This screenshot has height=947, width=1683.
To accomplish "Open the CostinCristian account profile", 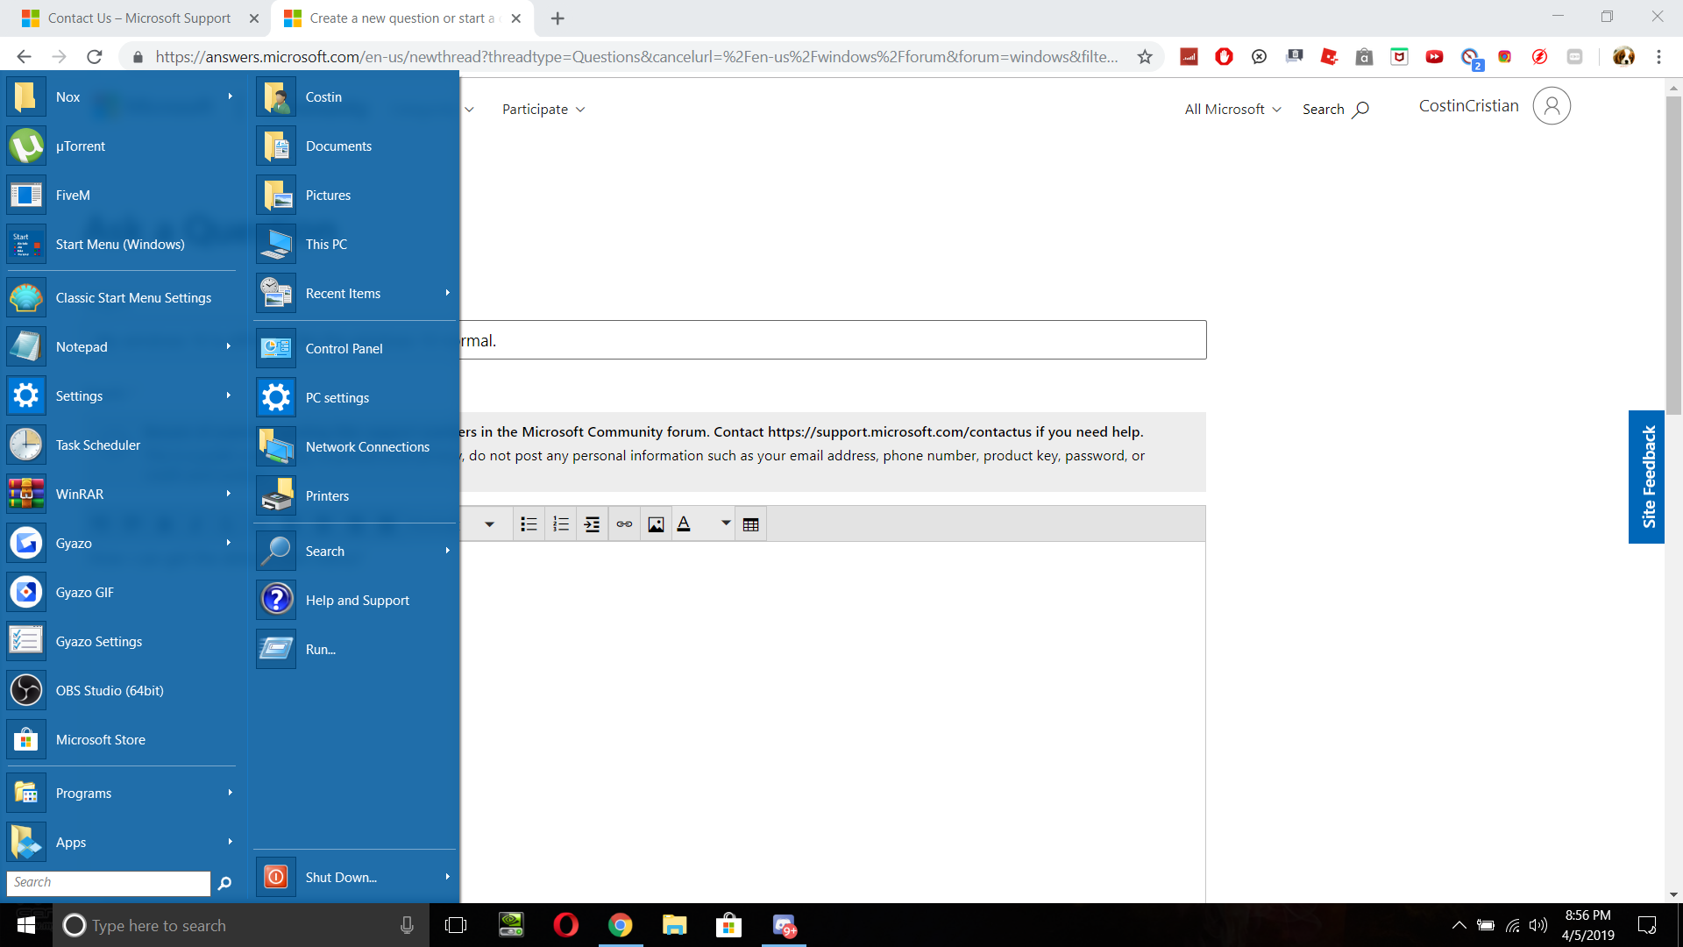I will point(1494,106).
